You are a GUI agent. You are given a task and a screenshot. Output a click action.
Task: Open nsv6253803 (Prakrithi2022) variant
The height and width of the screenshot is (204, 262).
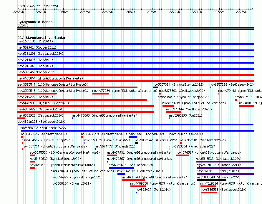[x=107, y=140]
